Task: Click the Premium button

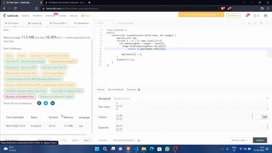Action: tap(233, 16)
